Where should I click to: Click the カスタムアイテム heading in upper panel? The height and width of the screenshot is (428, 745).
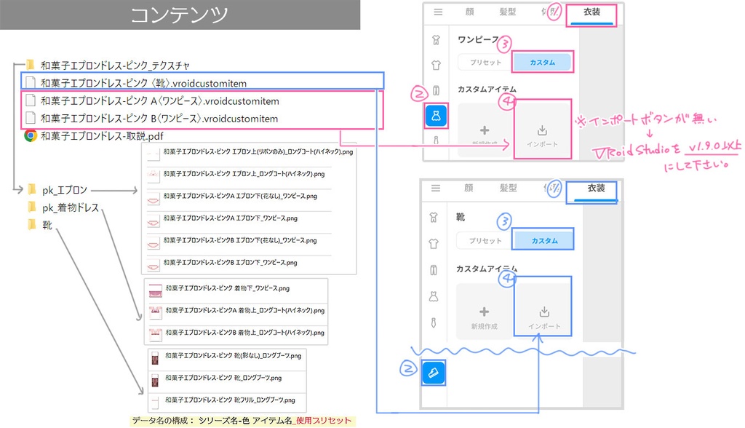click(x=487, y=89)
